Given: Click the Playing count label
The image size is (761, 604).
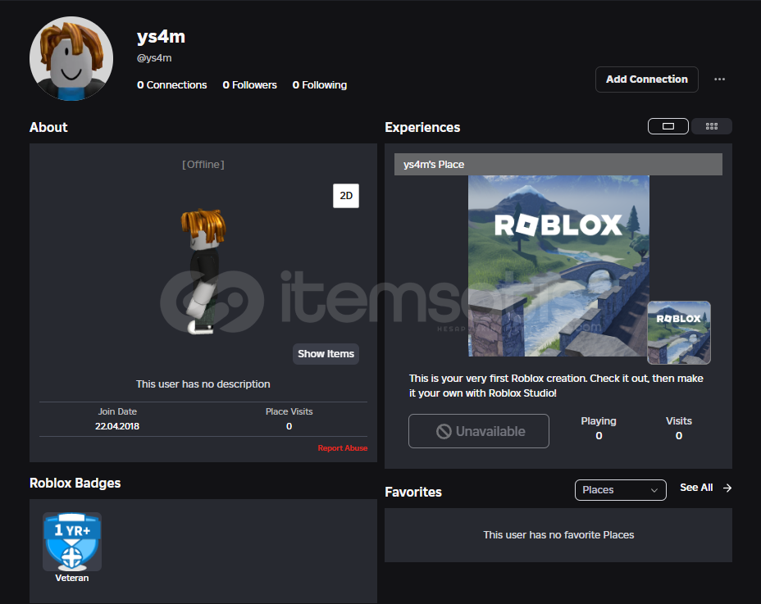Looking at the screenshot, I should click(x=599, y=421).
